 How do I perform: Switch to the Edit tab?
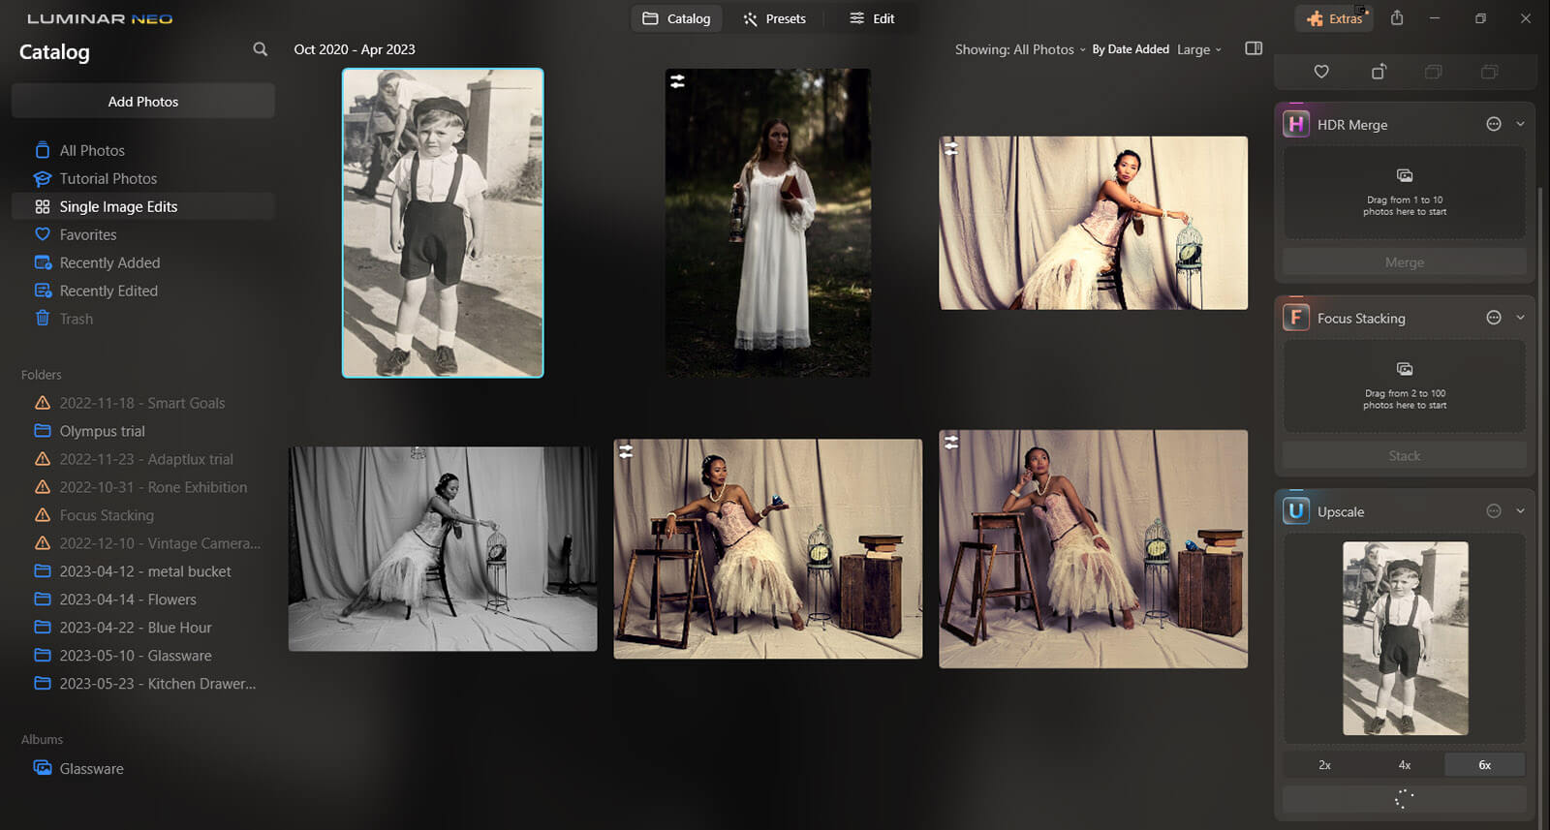[x=872, y=18]
